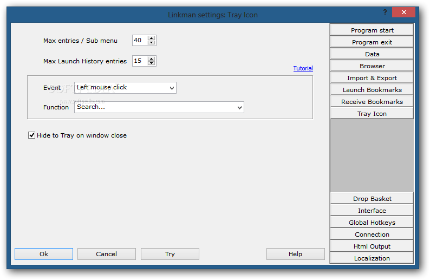Image resolution: width=430 pixels, height=280 pixels.
Task: Open Drop Basket settings
Action: point(372,199)
